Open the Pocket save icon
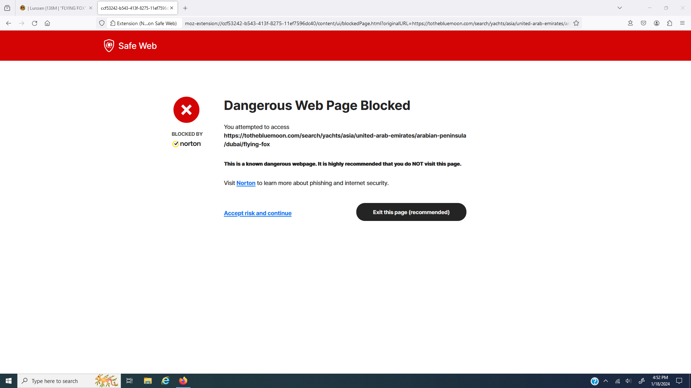 (x=643, y=23)
